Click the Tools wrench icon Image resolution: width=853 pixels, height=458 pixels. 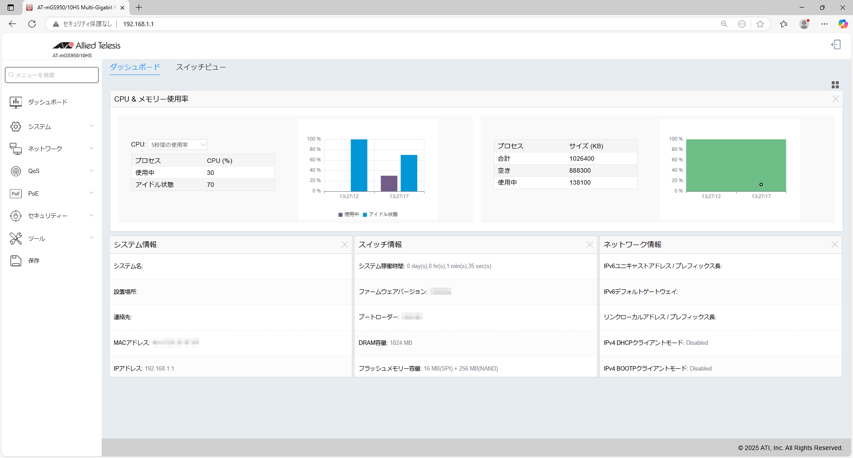[x=16, y=238]
